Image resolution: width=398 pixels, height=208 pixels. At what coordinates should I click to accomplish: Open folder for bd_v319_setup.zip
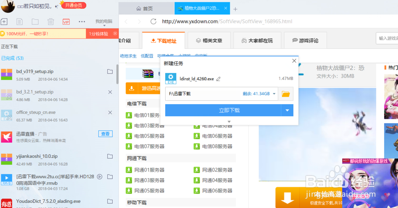pos(110,72)
